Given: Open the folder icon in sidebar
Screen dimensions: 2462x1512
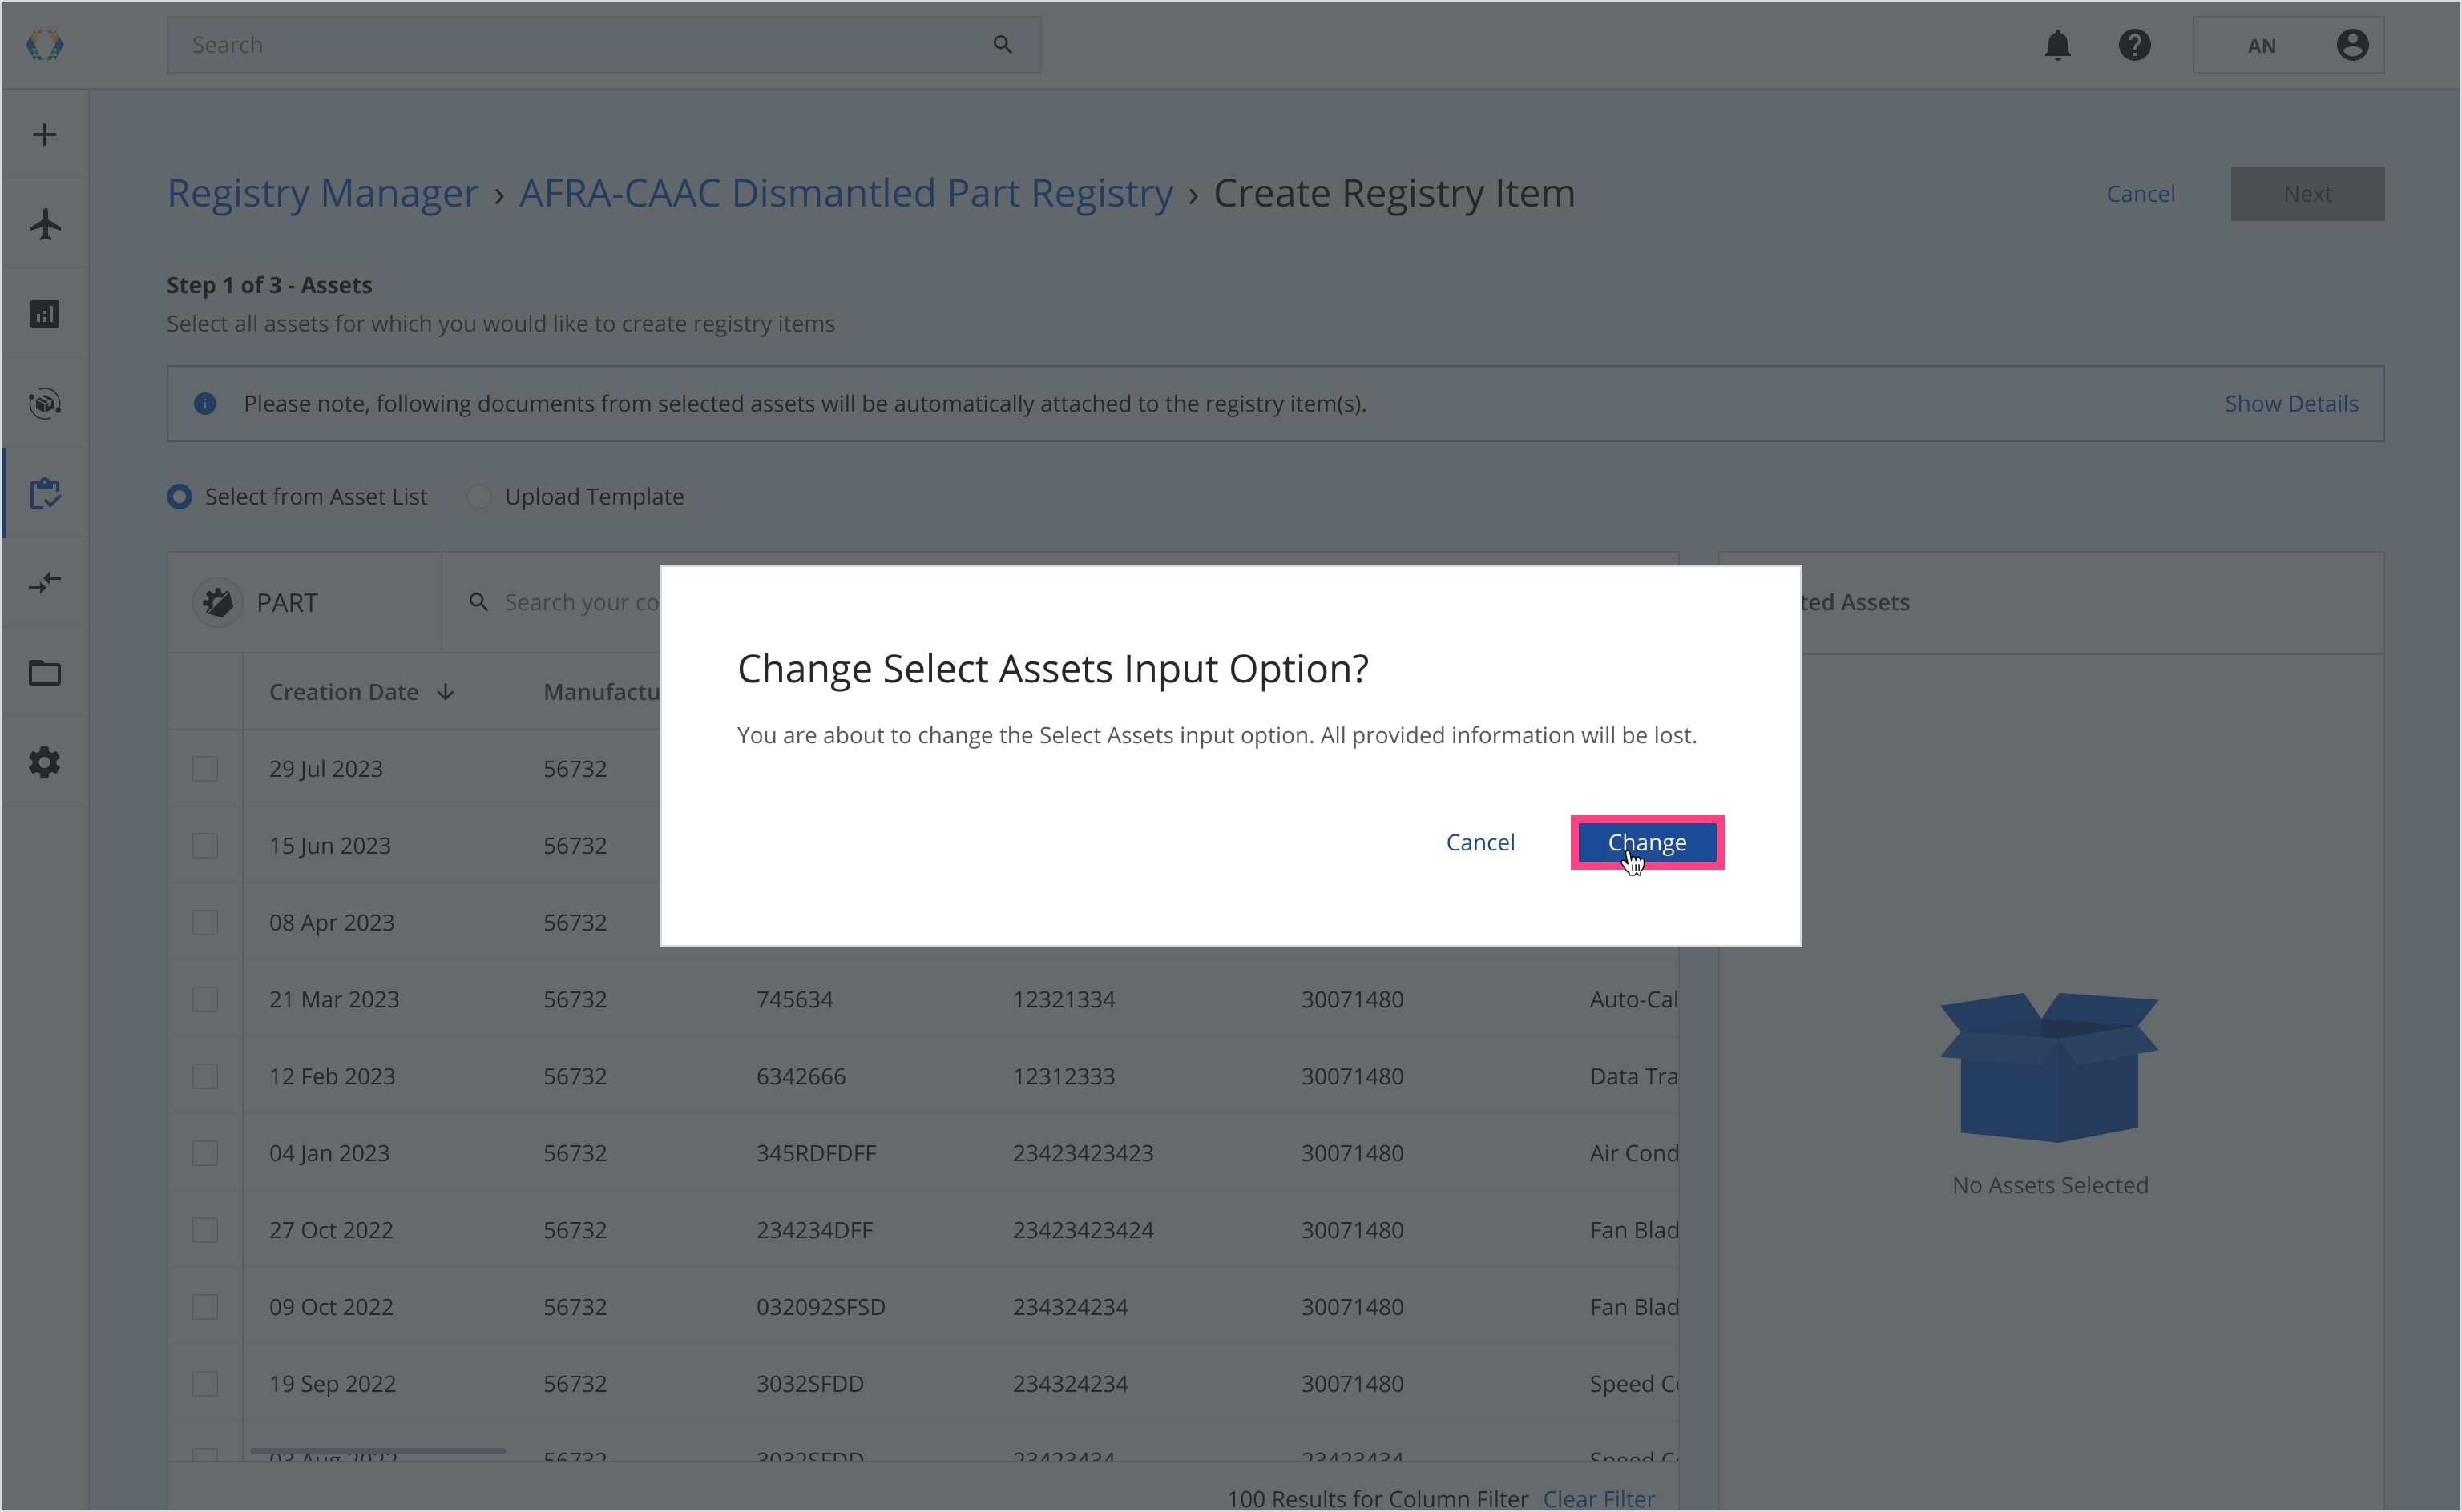Looking at the screenshot, I should pyautogui.click(x=45, y=673).
